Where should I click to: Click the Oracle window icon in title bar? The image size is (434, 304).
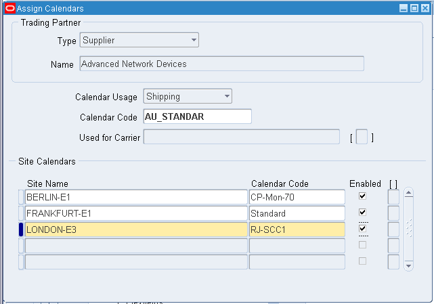[x=10, y=8]
